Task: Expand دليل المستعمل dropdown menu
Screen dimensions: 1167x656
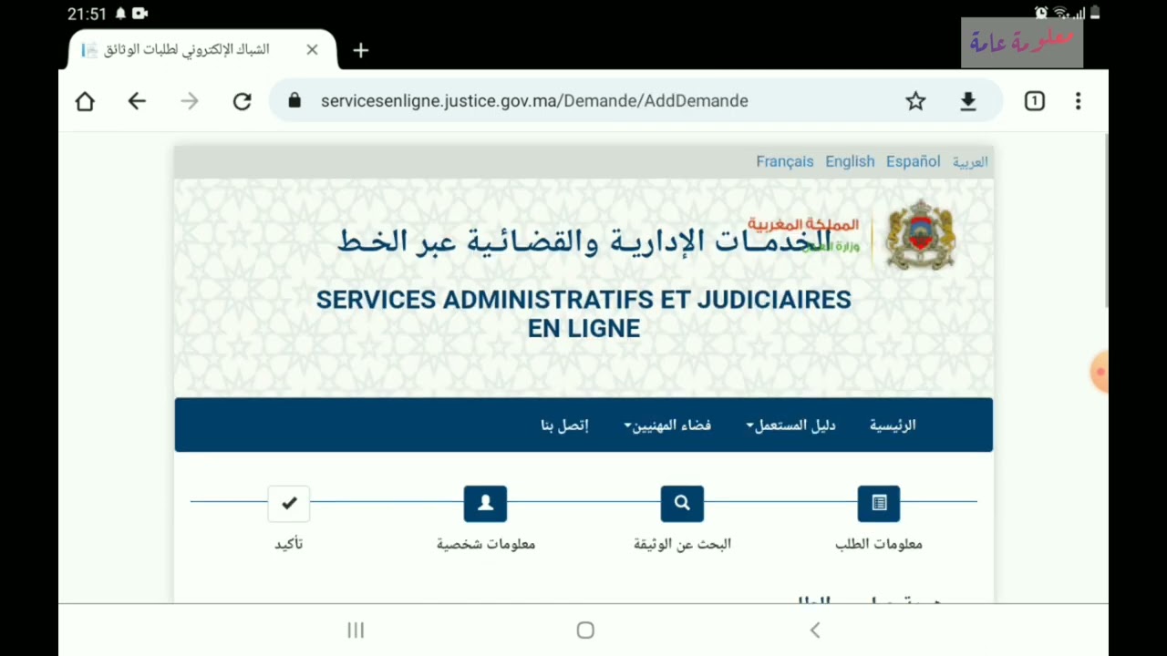Action: (x=790, y=425)
